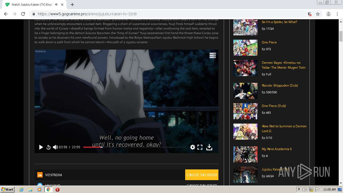The height and width of the screenshot is (193, 343).
Task: Seek on the video progress bar
Action: 134,147
